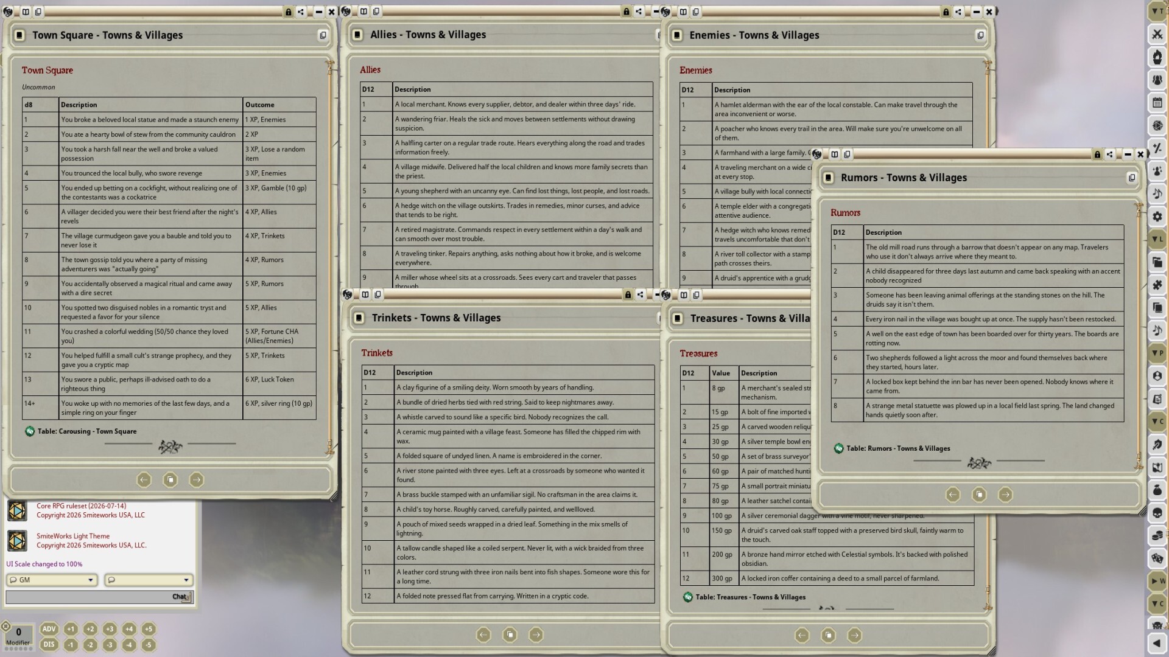Click the Modifier value box

(x=18, y=636)
